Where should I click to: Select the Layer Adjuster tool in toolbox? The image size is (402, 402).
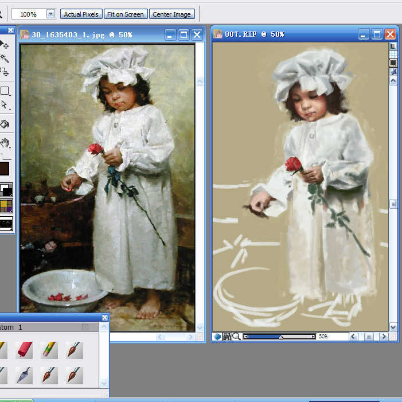(4, 45)
